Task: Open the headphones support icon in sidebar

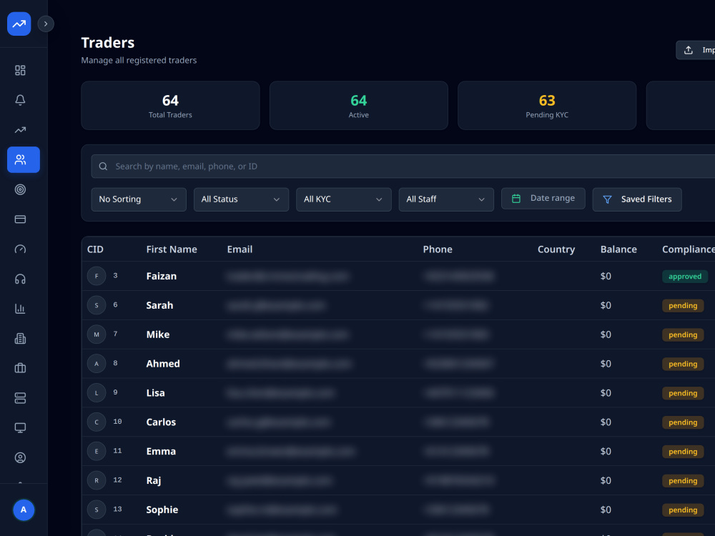Action: pyautogui.click(x=20, y=279)
